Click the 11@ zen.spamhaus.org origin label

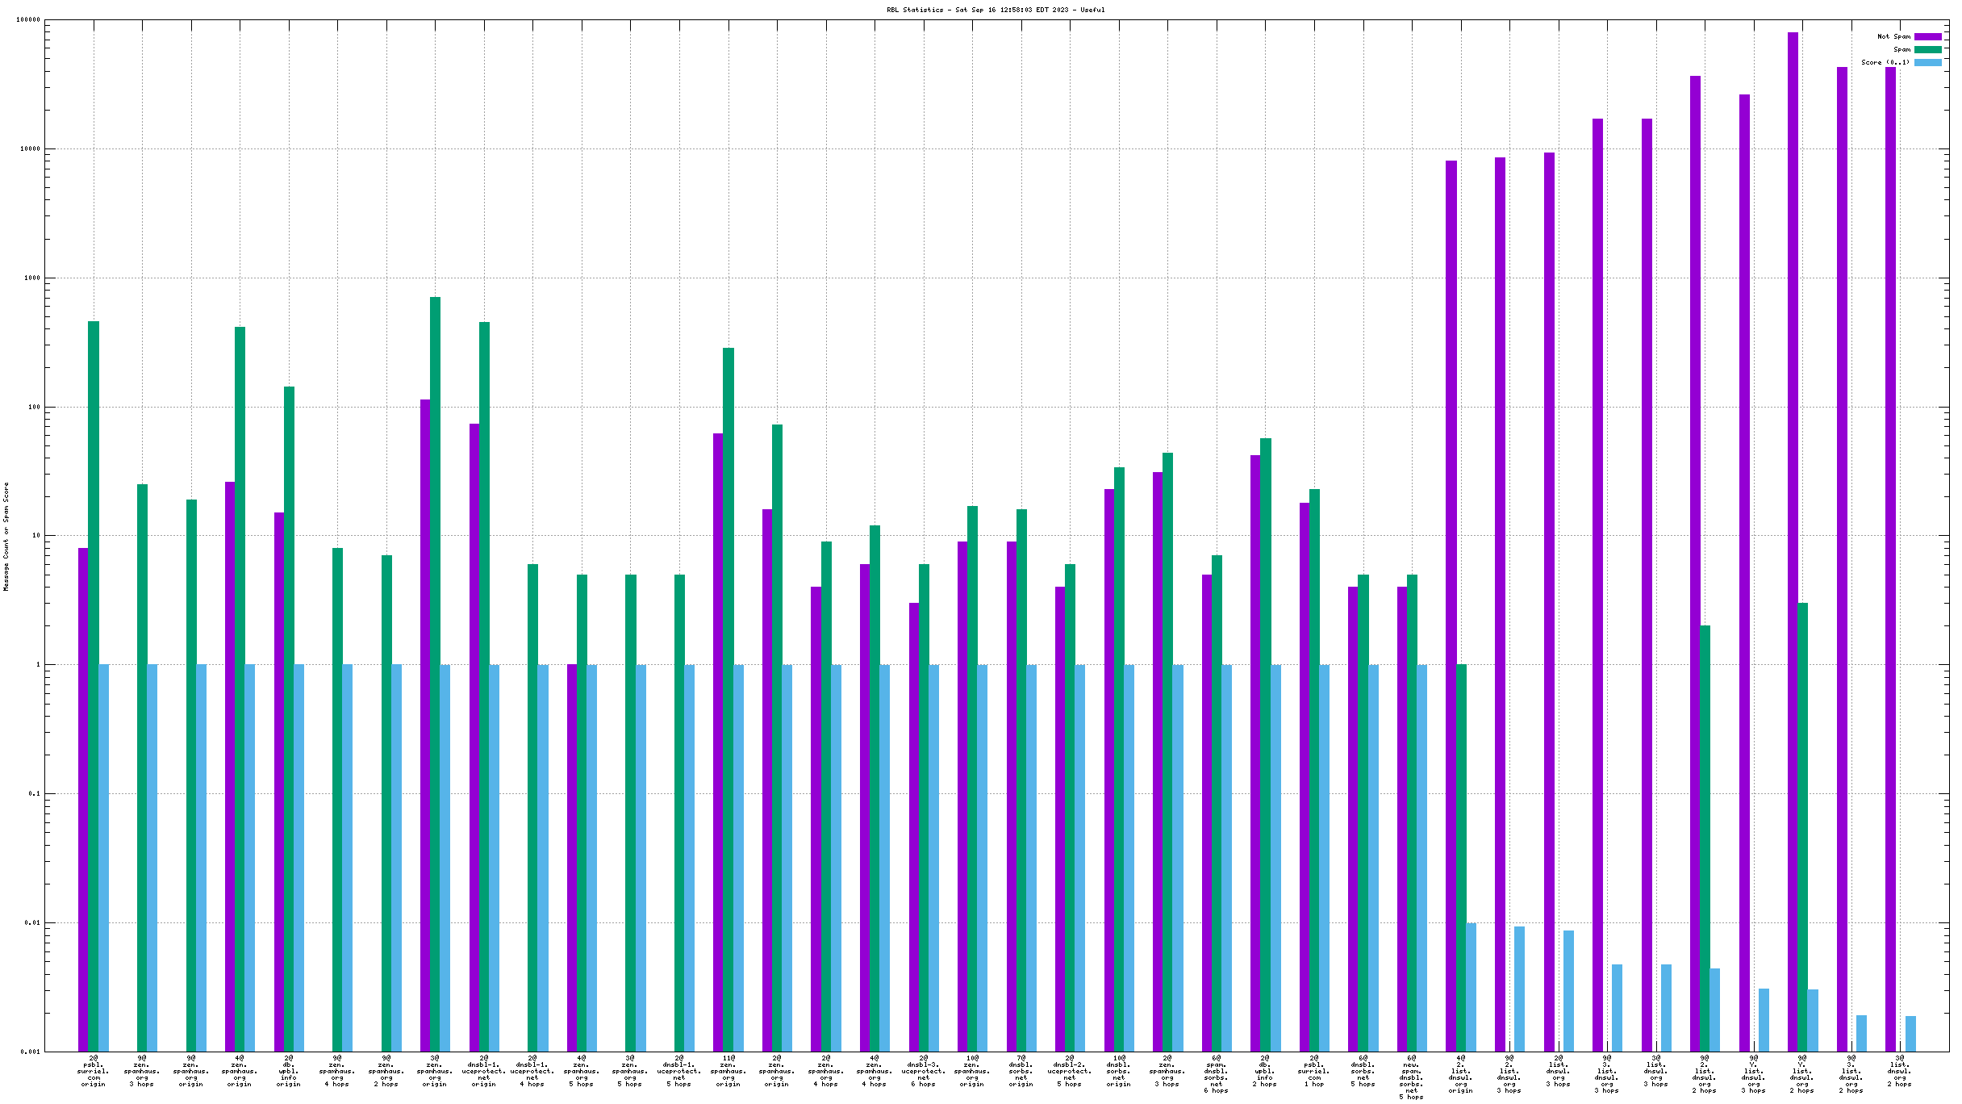point(728,1071)
